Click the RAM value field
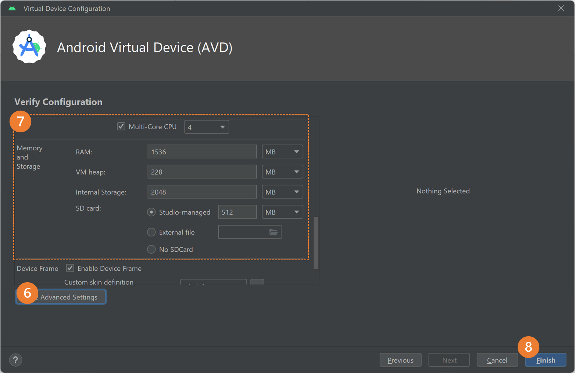This screenshot has width=575, height=373. (x=202, y=152)
